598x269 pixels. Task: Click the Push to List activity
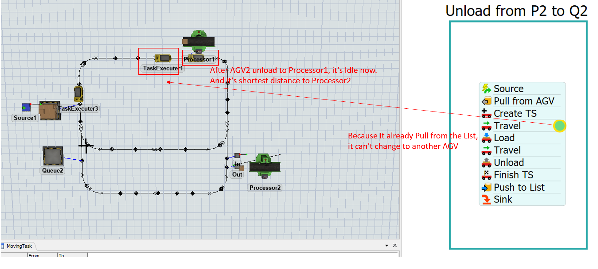519,187
